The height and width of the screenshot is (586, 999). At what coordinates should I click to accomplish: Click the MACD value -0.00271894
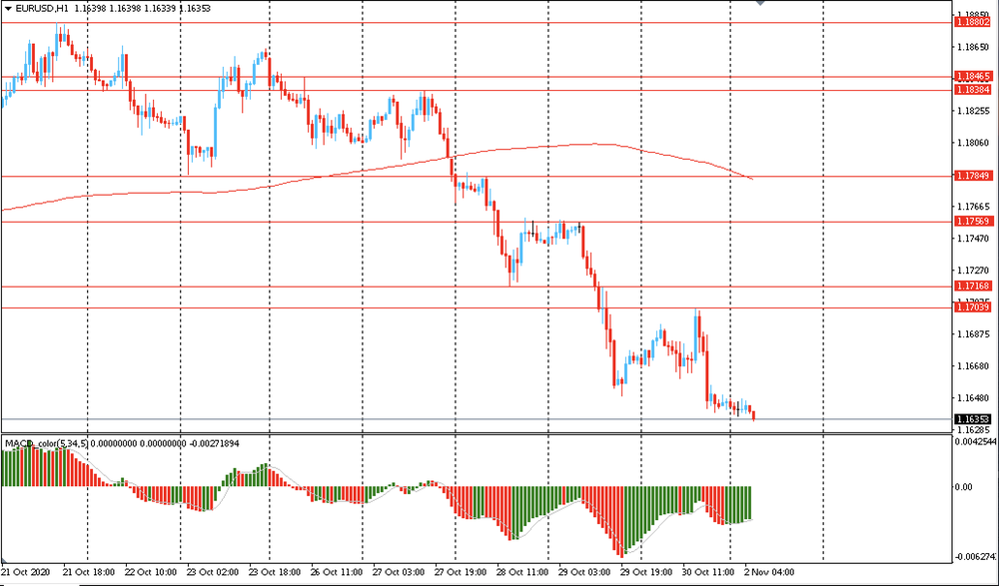[216, 443]
